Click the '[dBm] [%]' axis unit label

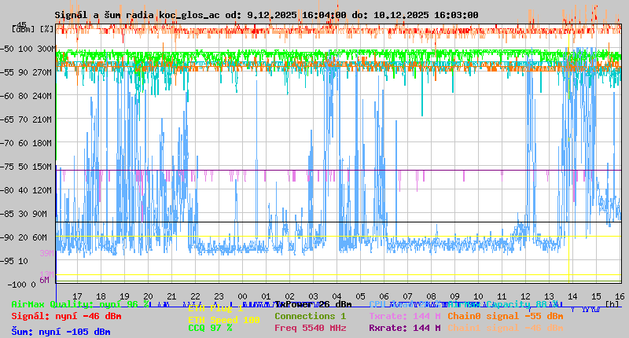coord(33,28)
